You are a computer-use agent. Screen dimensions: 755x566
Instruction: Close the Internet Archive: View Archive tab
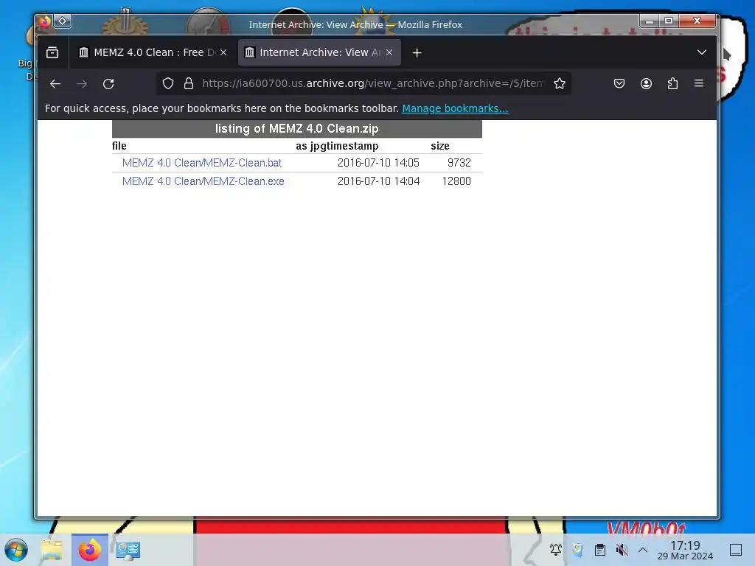click(x=389, y=52)
